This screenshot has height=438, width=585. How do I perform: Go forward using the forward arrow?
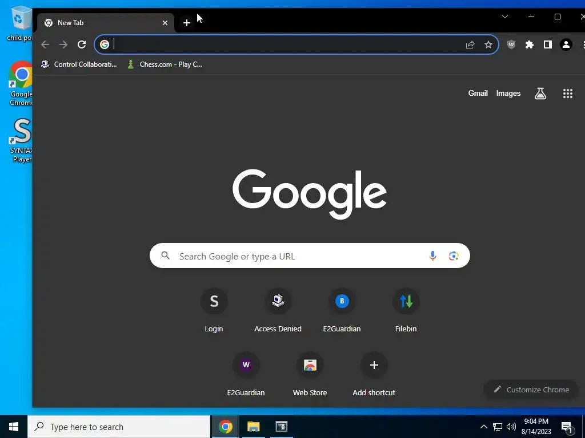63,44
